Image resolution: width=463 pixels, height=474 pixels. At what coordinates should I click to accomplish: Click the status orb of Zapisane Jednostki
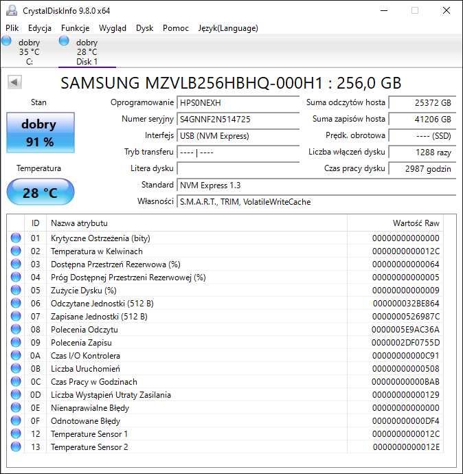tap(16, 316)
